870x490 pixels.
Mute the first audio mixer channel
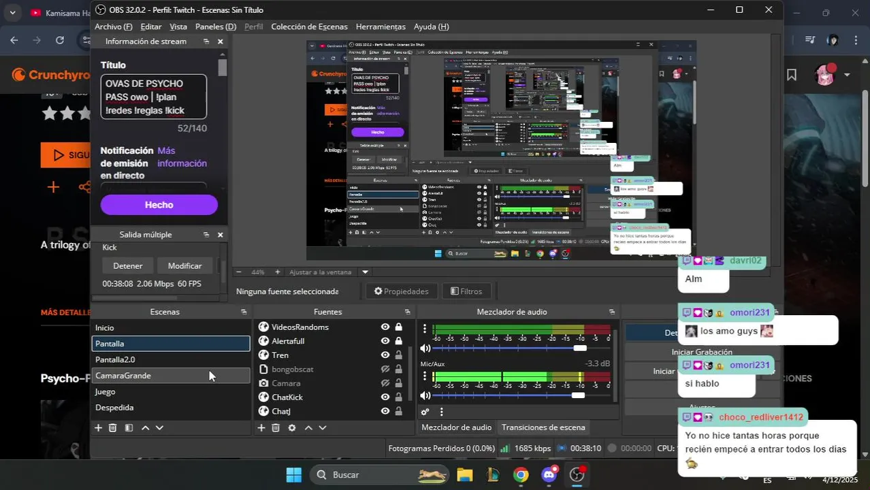425,348
